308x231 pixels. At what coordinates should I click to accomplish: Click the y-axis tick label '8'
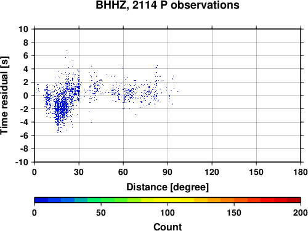coord(26,43)
